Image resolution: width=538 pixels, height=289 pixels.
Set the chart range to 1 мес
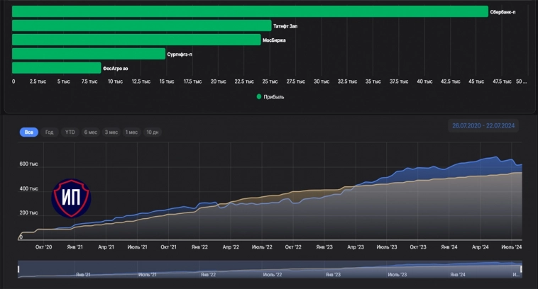(131, 132)
